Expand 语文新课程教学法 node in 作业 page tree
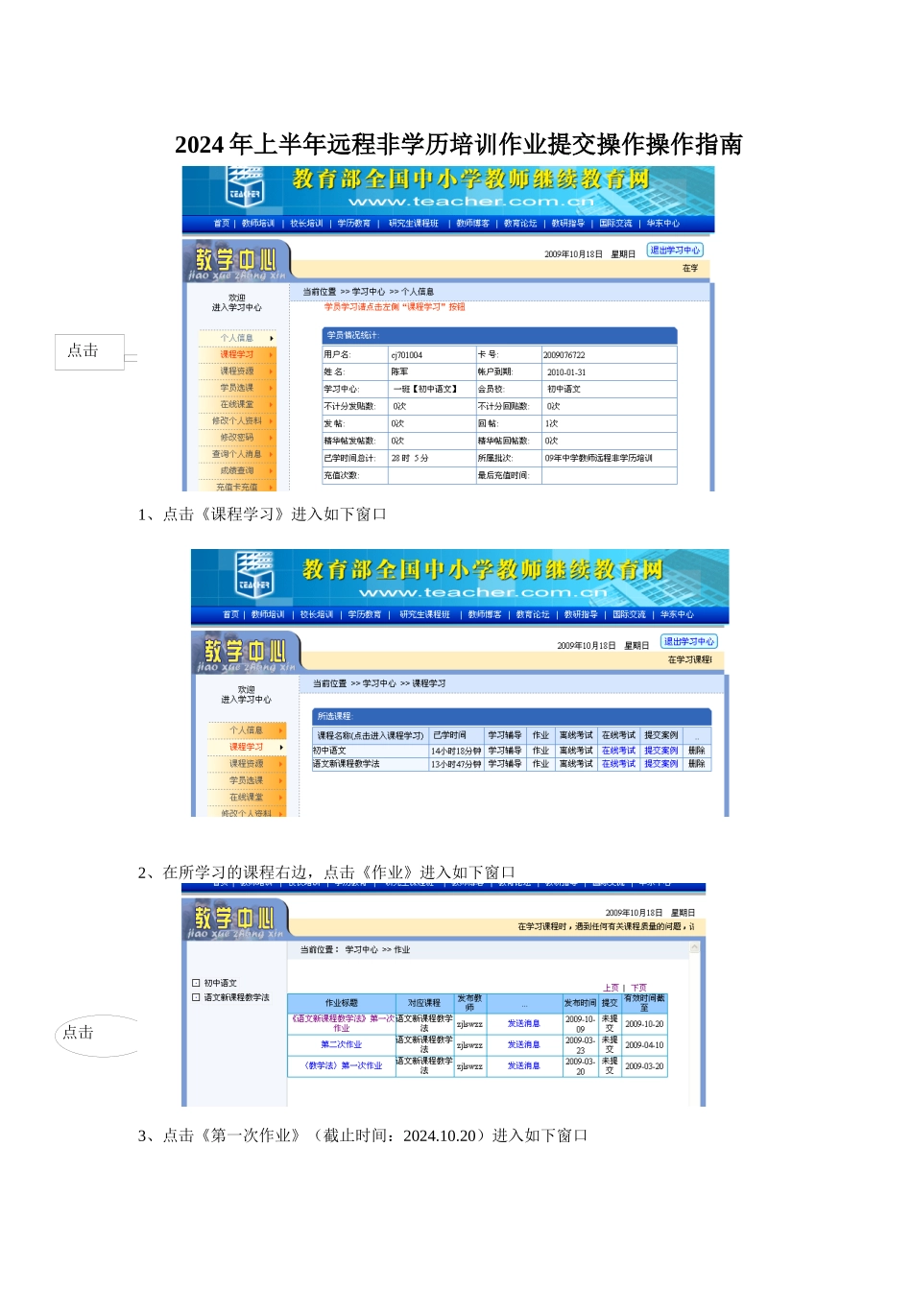Image resolution: width=912 pixels, height=1290 pixels. [196, 997]
